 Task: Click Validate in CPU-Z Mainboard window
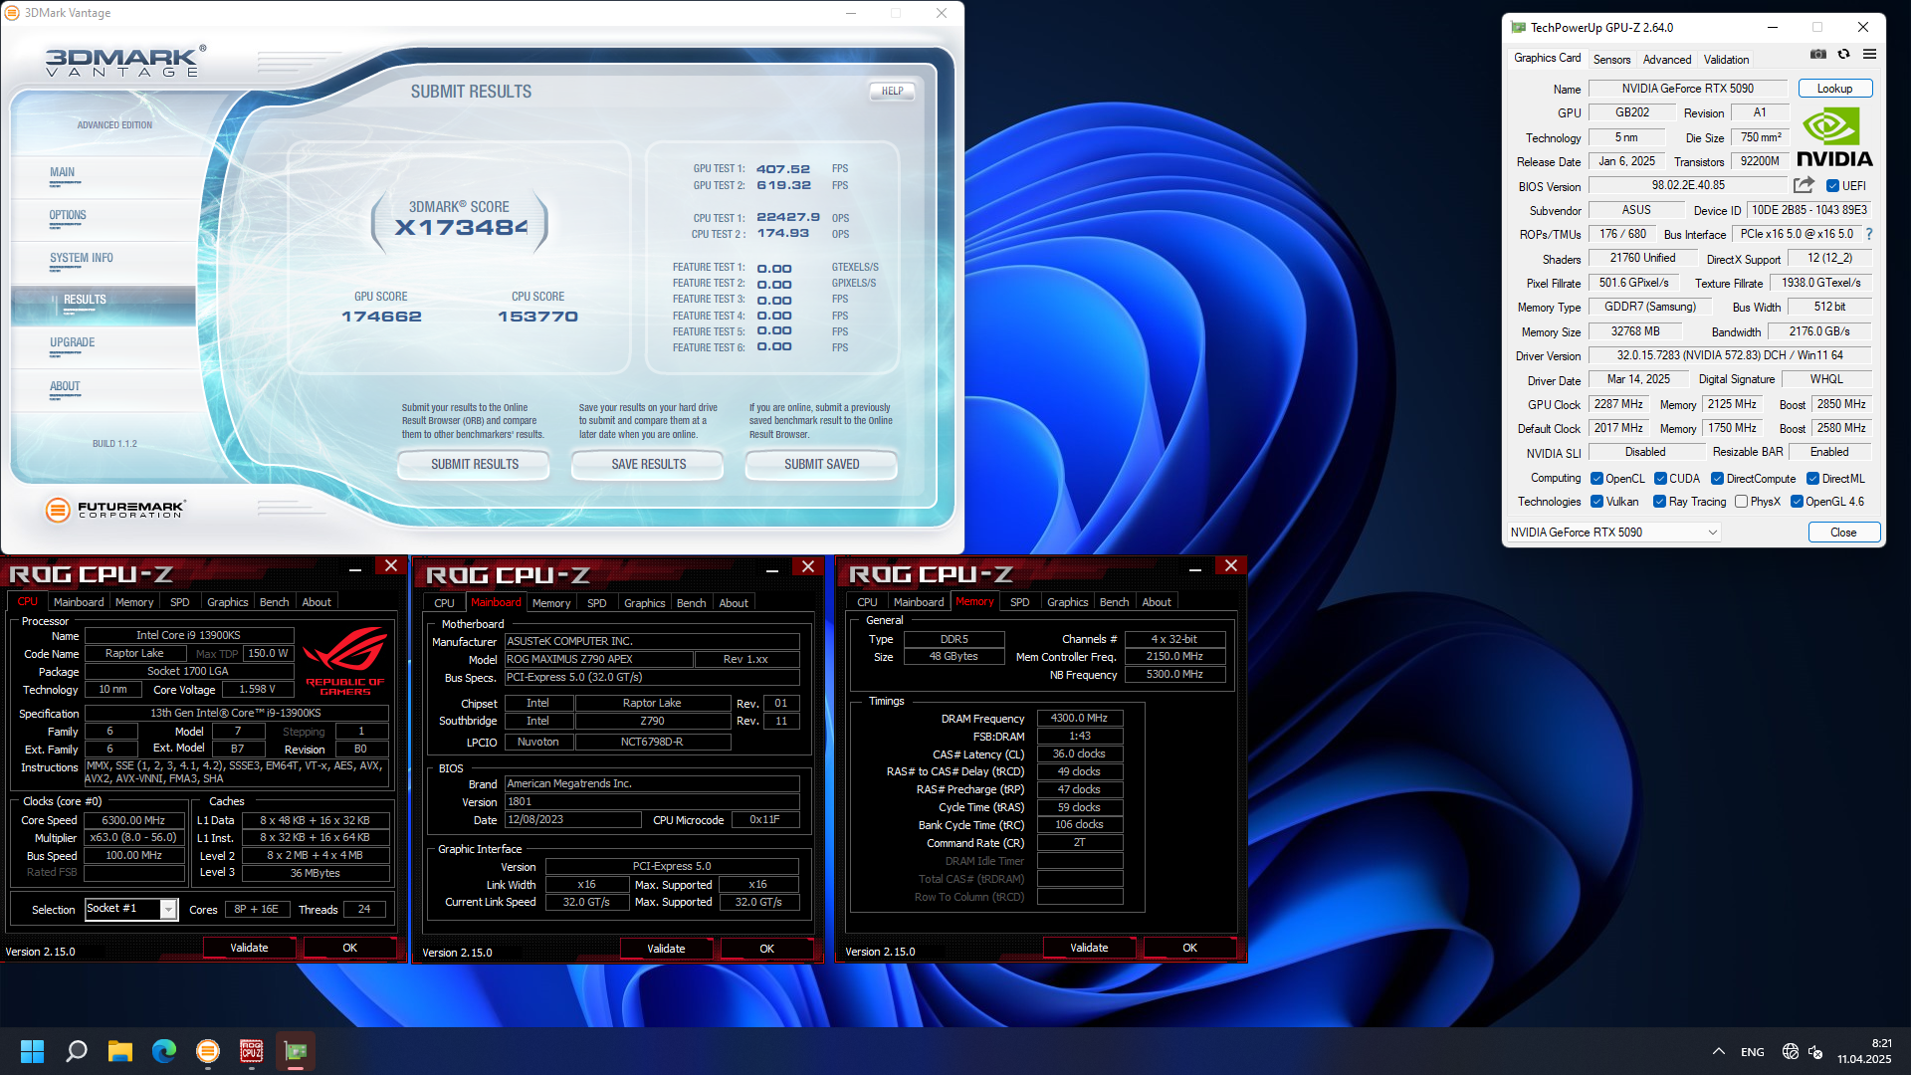click(x=666, y=949)
